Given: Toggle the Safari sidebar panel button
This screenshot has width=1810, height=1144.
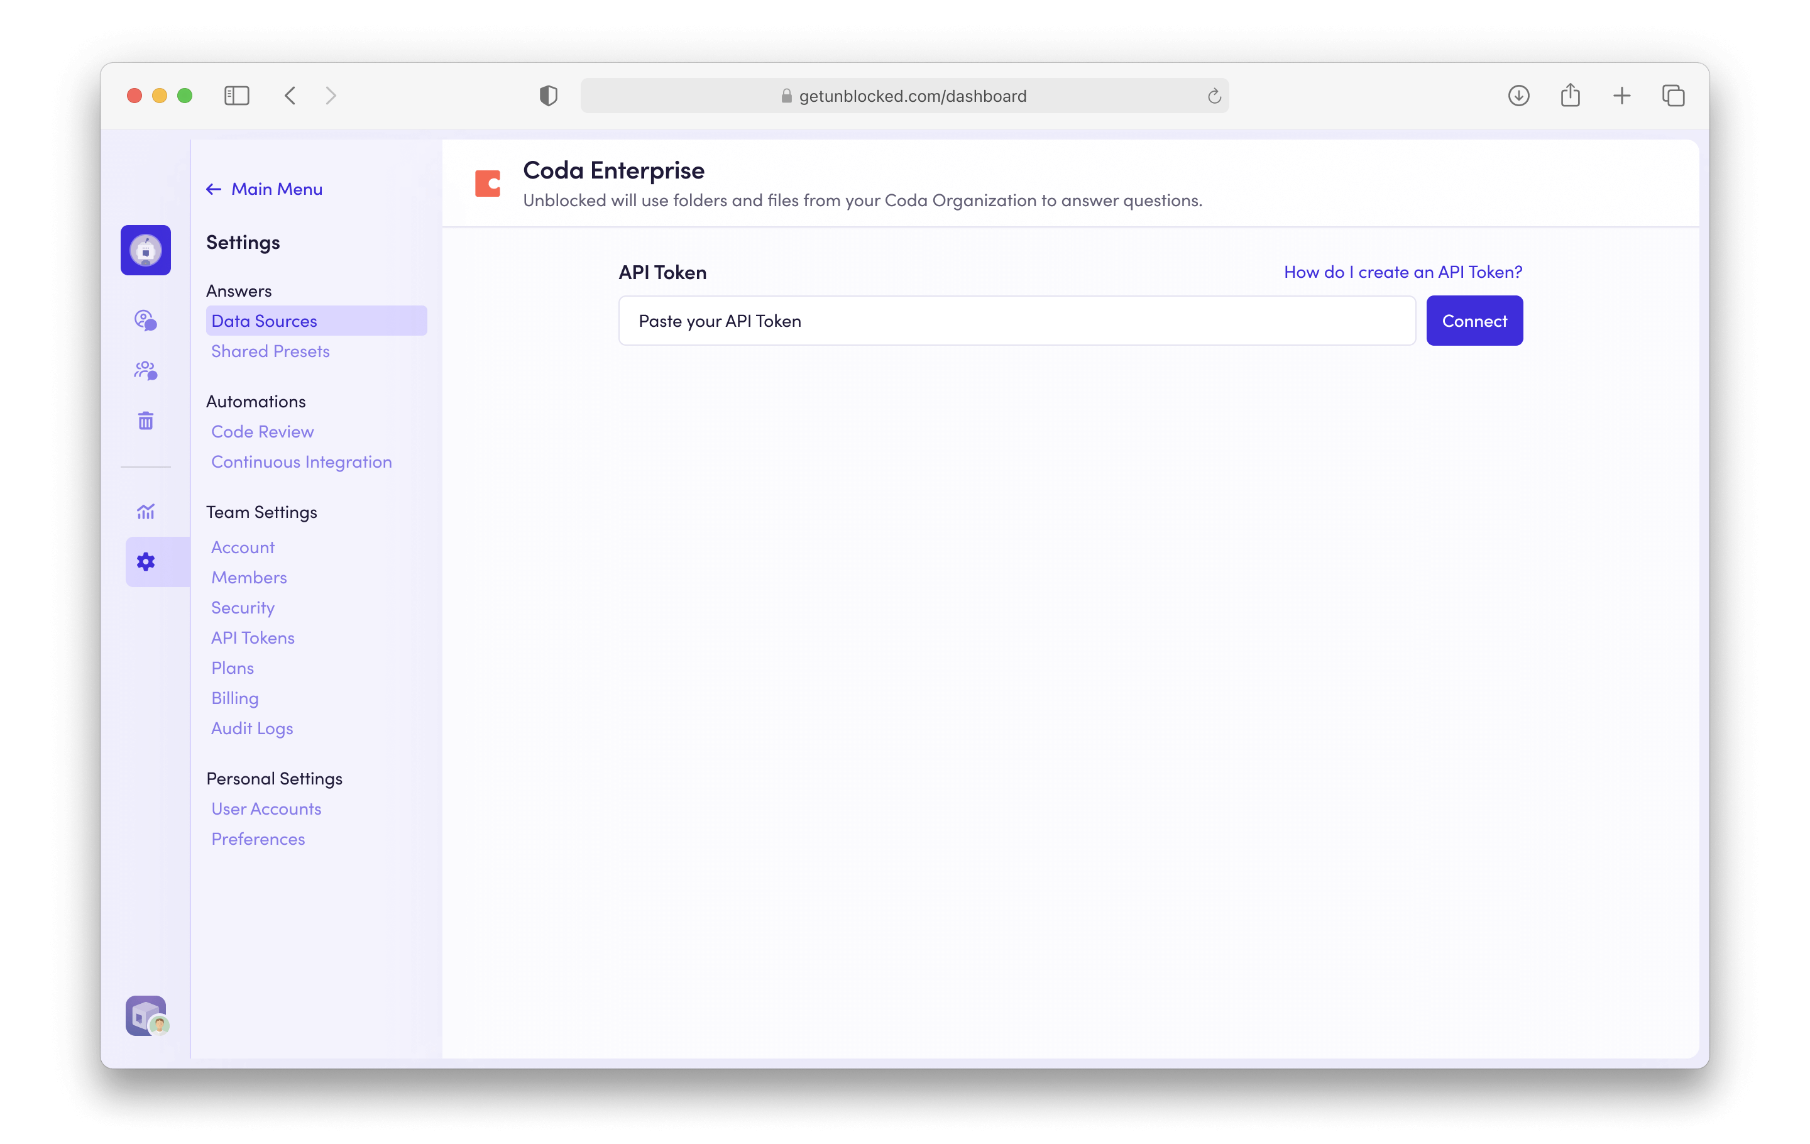Looking at the screenshot, I should click(x=236, y=96).
